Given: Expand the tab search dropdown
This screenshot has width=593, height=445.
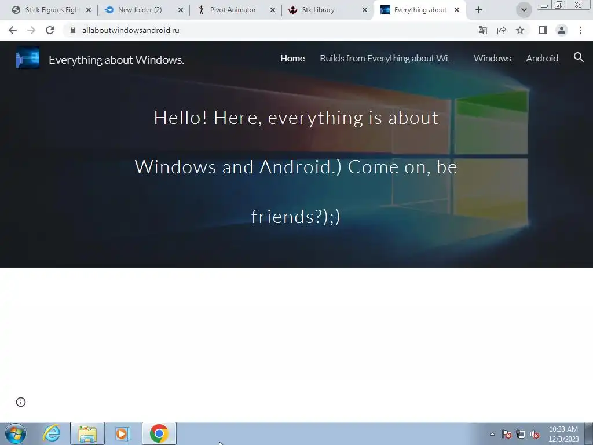Looking at the screenshot, I should (524, 10).
